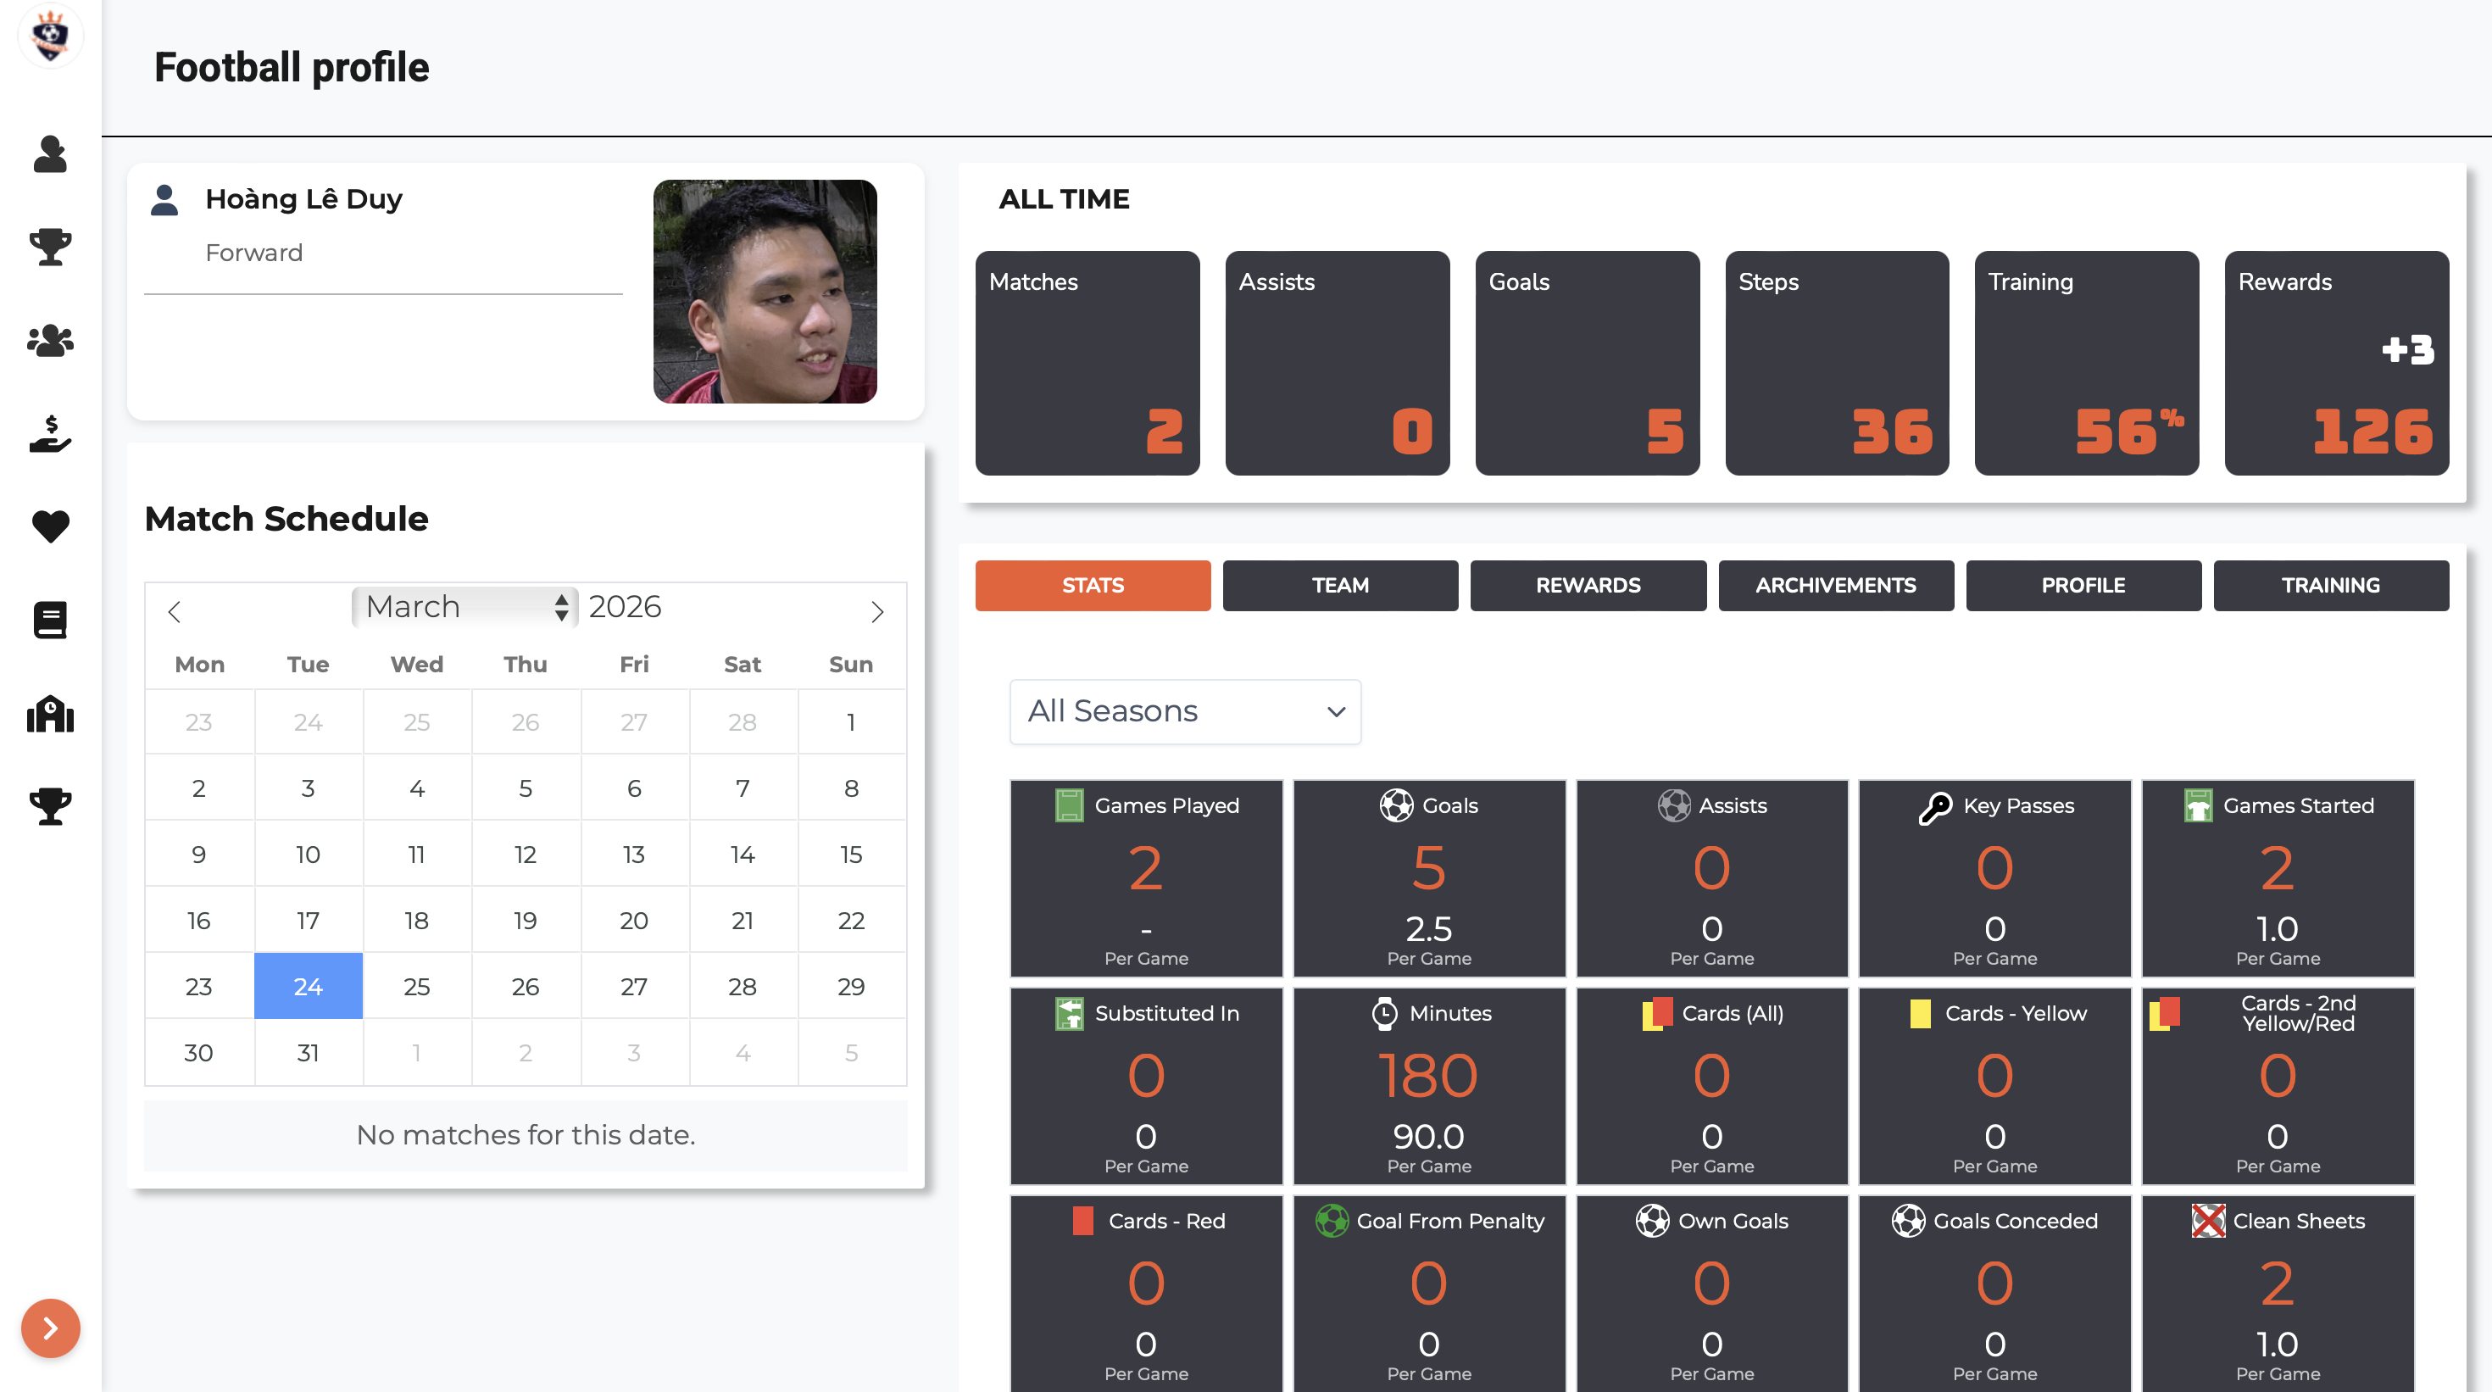Click the book icon in sidebar
The image size is (2492, 1392).
pos(50,620)
